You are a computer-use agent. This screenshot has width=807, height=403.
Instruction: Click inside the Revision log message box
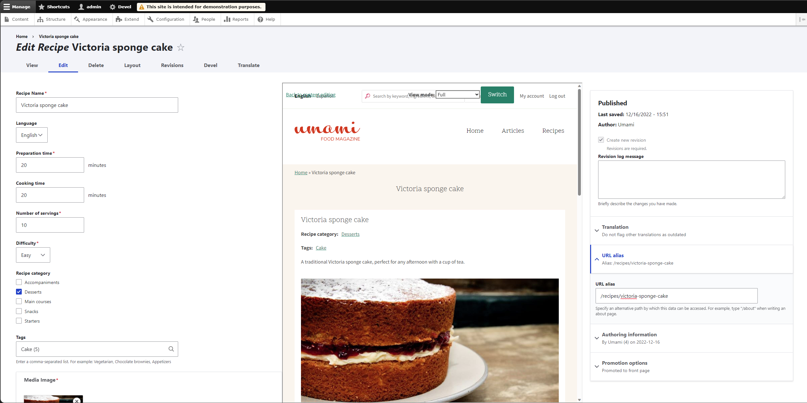point(691,180)
